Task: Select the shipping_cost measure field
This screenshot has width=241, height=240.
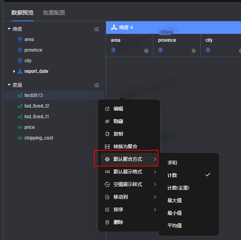Action: click(x=38, y=138)
